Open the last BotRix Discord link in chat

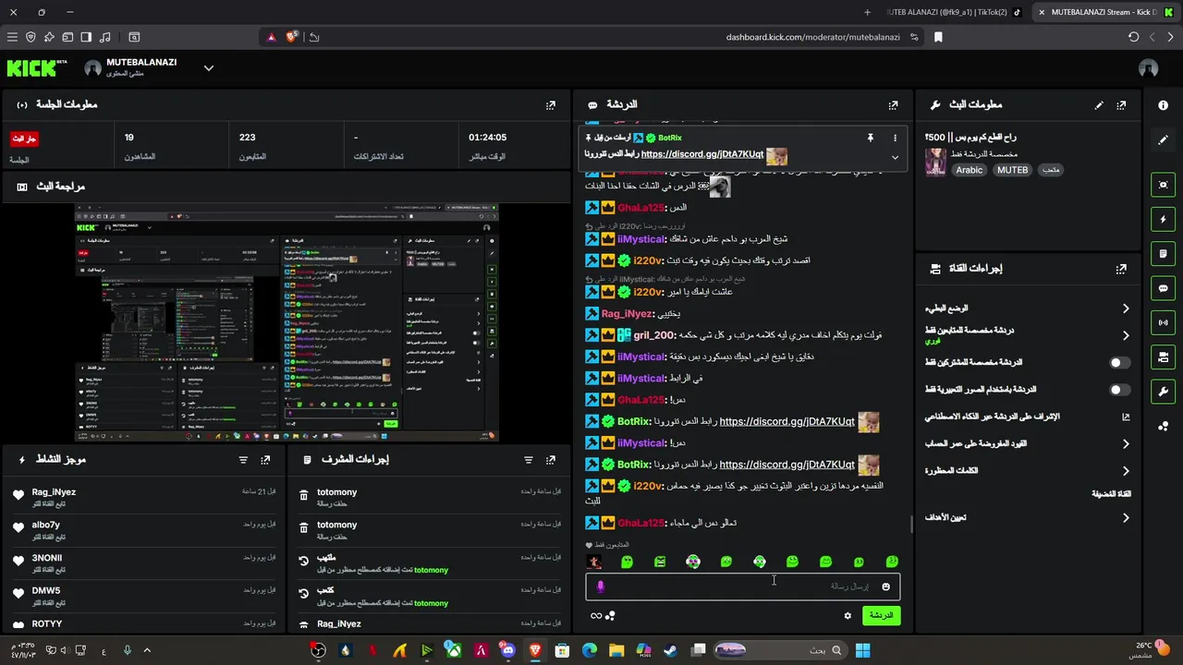click(787, 465)
